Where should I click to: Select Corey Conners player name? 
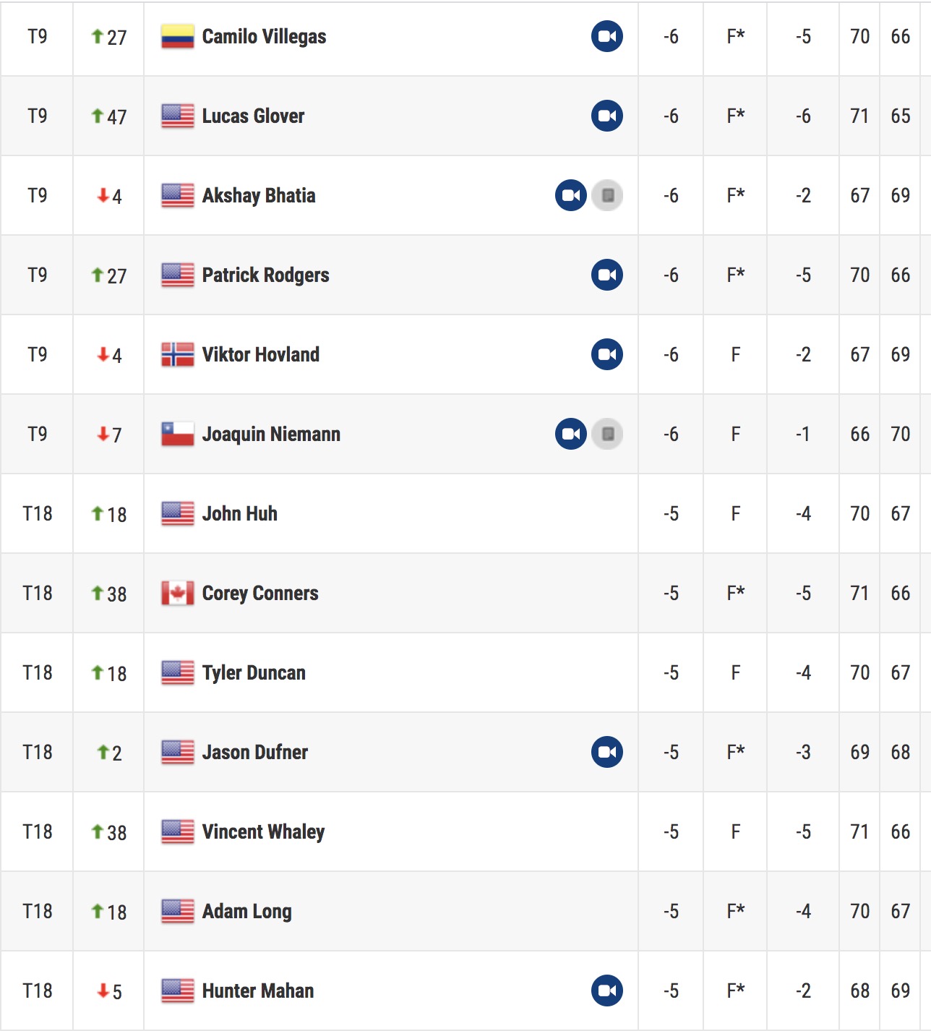pos(260,593)
